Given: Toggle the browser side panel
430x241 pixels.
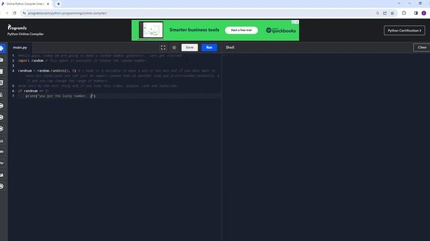Looking at the screenshot, I should (416, 13).
